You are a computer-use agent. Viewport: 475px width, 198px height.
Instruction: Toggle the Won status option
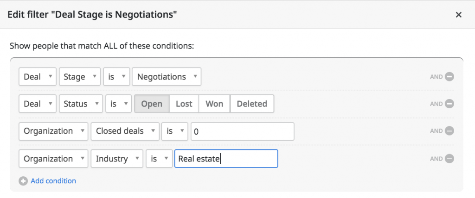[x=214, y=104]
